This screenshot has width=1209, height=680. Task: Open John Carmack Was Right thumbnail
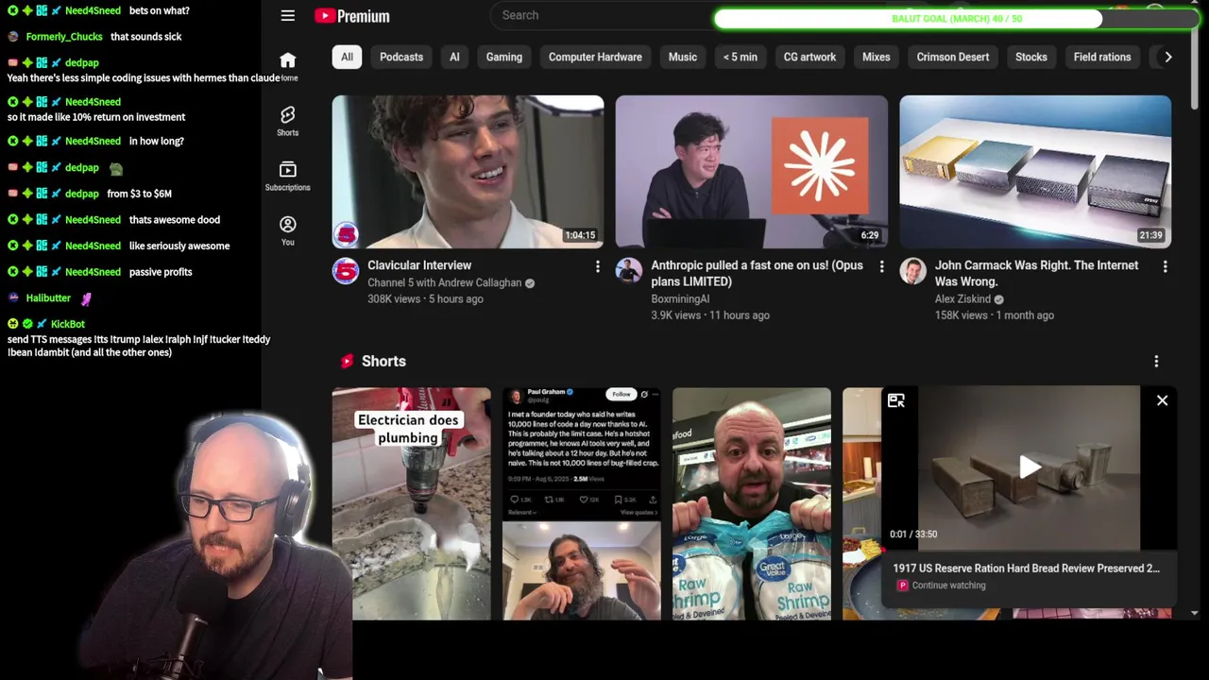point(1035,172)
